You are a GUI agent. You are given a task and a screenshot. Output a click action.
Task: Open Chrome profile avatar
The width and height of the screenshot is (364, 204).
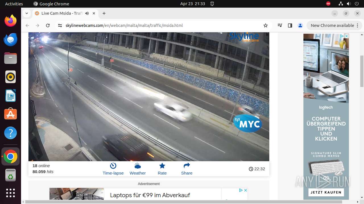[300, 25]
